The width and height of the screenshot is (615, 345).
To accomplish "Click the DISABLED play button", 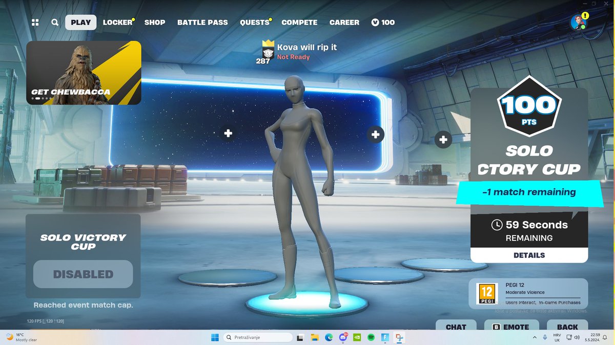I will pyautogui.click(x=83, y=274).
